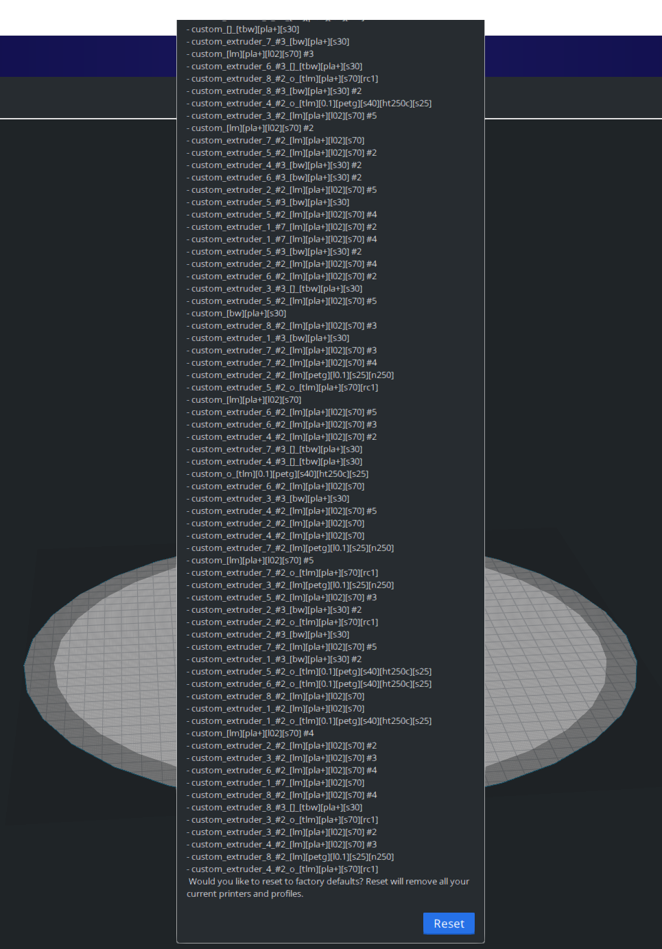Click the custom_[lm][pla+][l02][s70] #3 entry
This screenshot has width=662, height=949.
click(x=252, y=54)
